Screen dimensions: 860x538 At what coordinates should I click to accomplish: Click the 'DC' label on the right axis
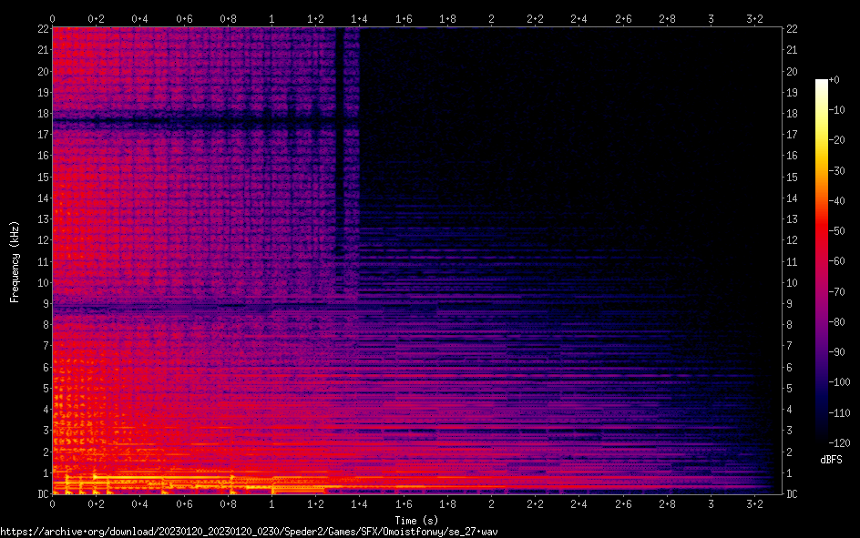[793, 494]
